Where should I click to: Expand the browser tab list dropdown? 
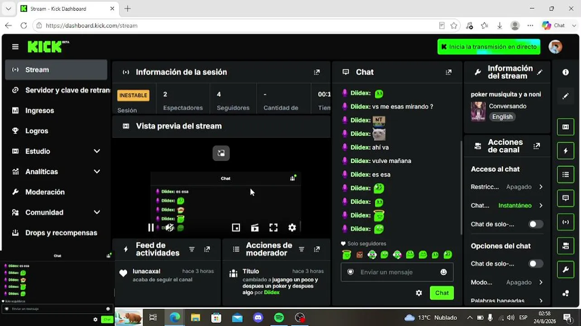(8, 9)
